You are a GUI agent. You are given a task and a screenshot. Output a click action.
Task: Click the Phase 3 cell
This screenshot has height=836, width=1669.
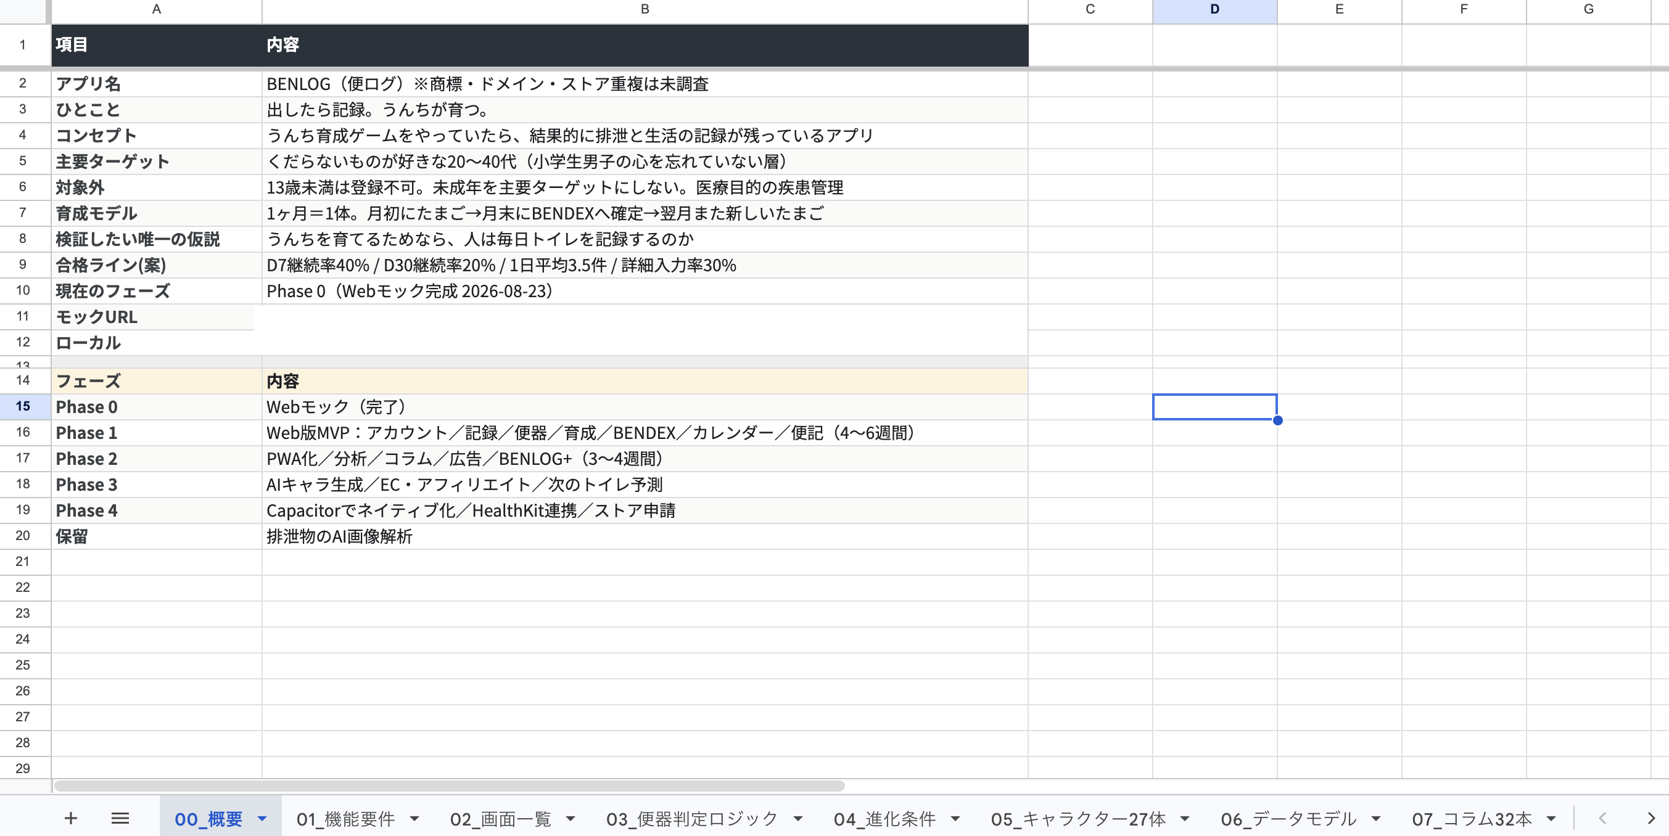pos(156,485)
